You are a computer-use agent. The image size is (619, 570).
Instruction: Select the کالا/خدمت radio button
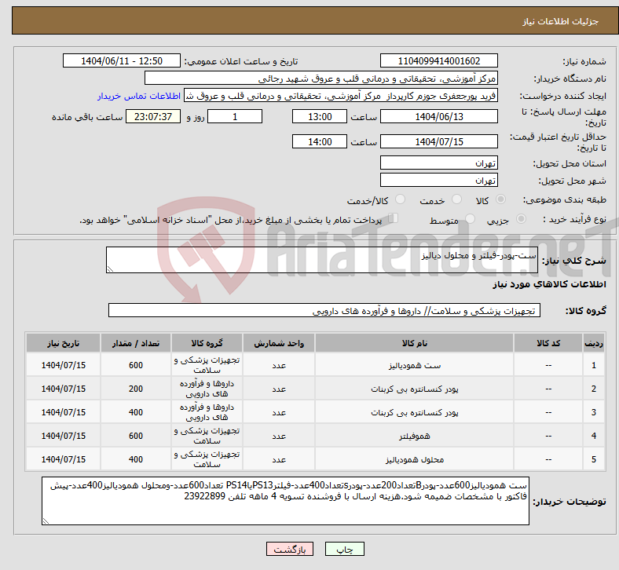(401, 199)
